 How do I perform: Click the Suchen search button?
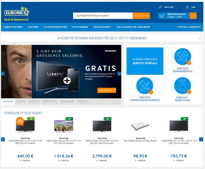click(141, 16)
